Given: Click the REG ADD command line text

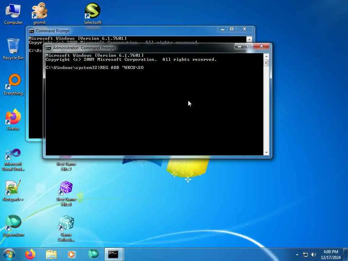Looking at the screenshot, I should click(x=94, y=68).
